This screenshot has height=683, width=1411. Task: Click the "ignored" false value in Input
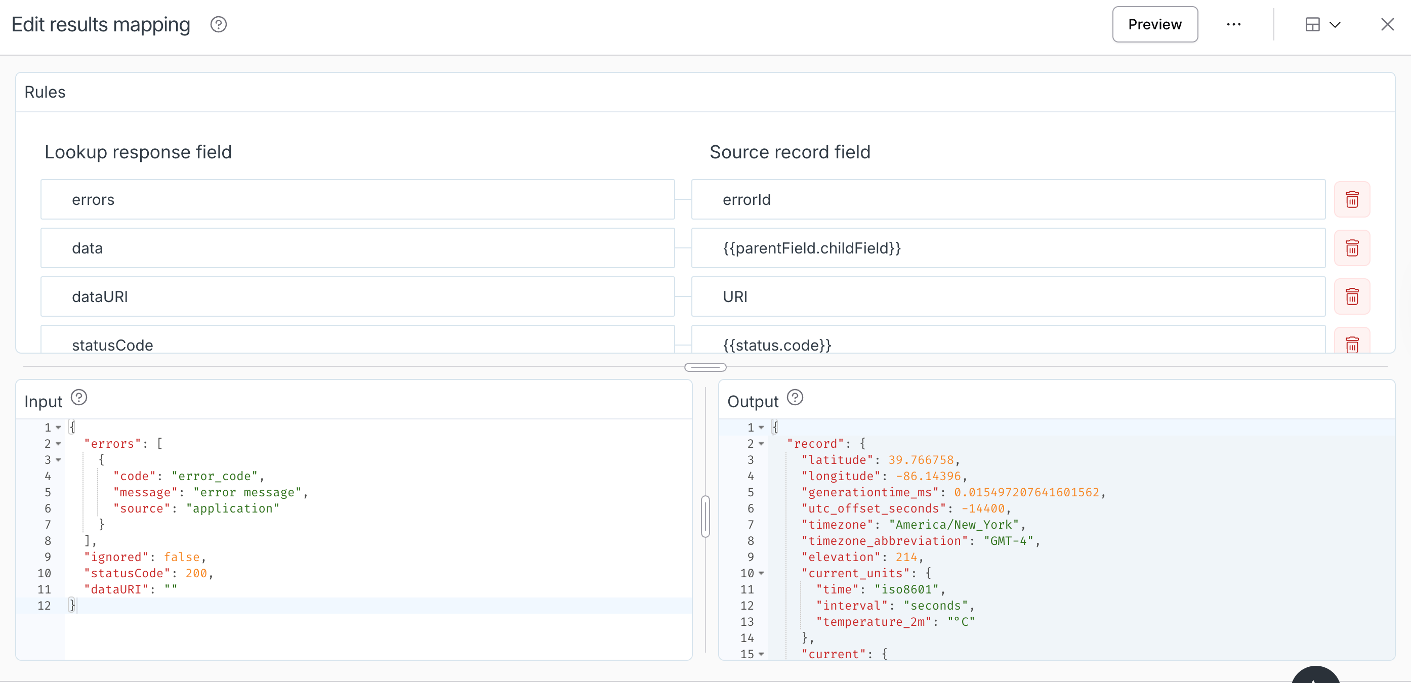[181, 557]
